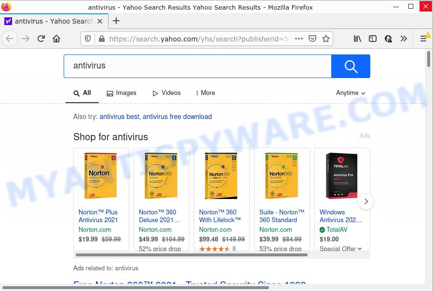Close the antivirus Yahoo Search tab
433x292 pixels.
(x=100, y=21)
